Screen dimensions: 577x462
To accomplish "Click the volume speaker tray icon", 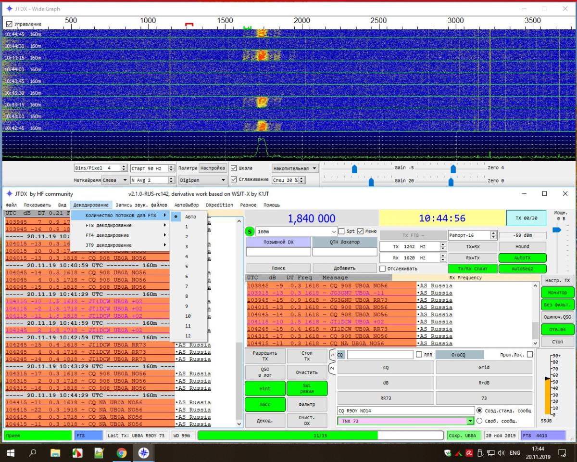I will pyautogui.click(x=501, y=453).
